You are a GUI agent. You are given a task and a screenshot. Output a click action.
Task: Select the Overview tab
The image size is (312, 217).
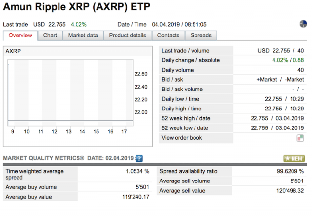(20, 36)
